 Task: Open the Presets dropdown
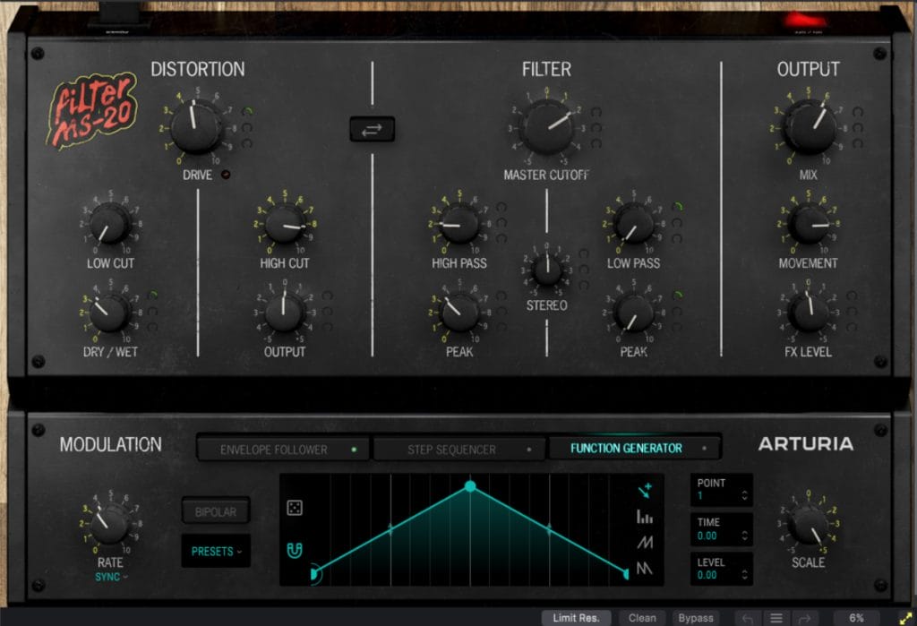[x=216, y=552]
